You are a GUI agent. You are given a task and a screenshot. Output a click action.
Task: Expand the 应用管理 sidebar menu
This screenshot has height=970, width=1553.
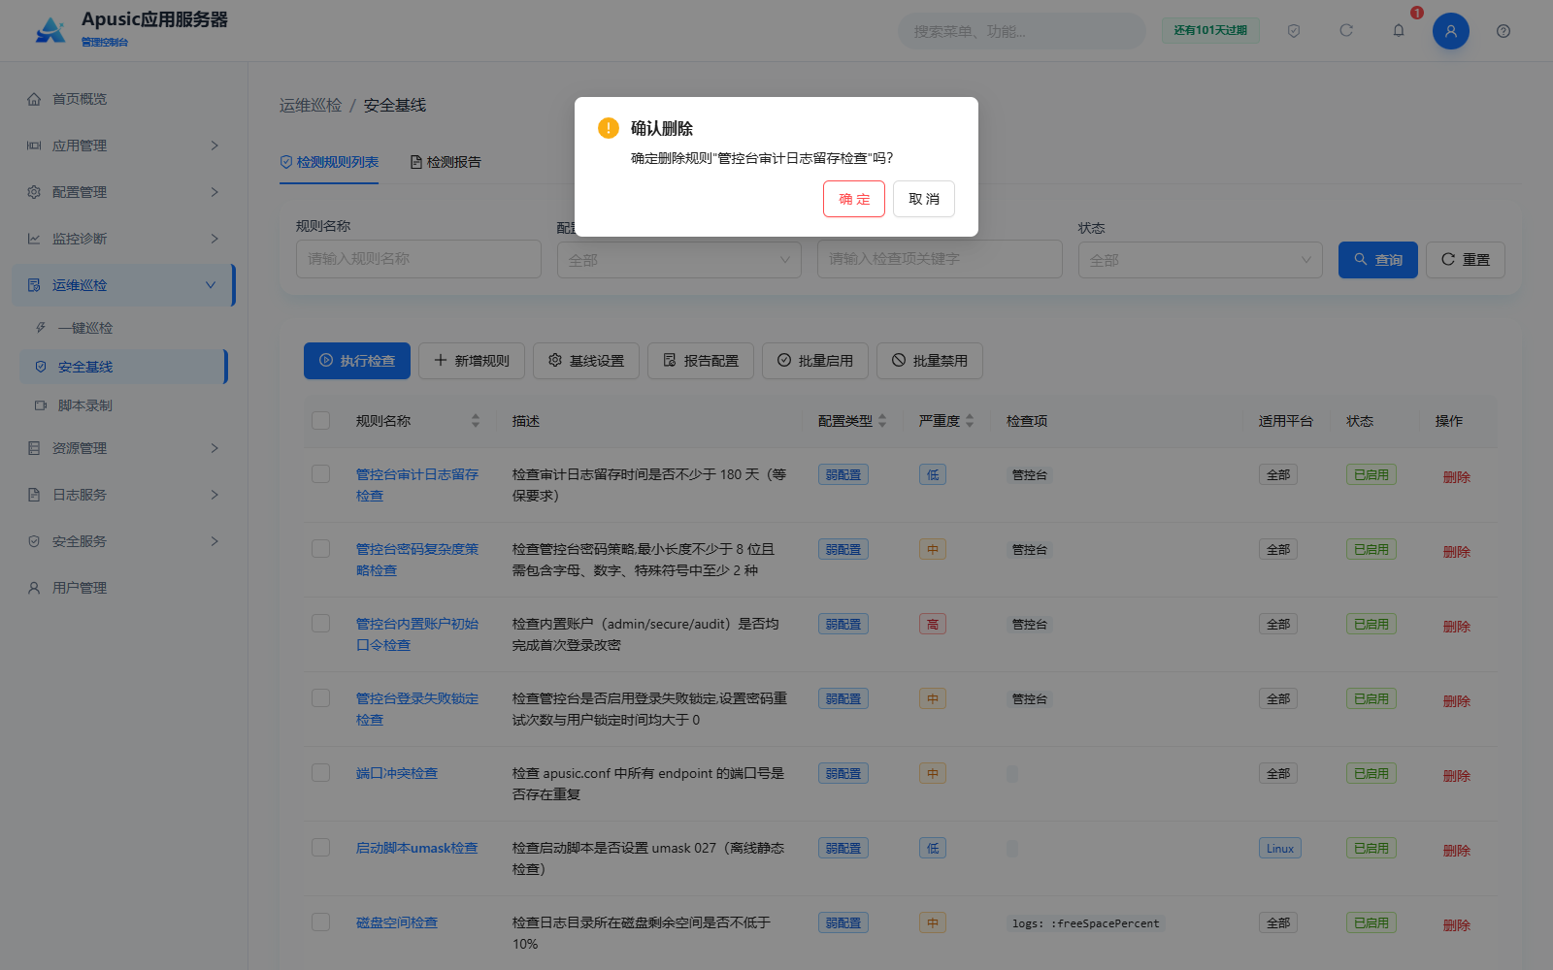(123, 145)
